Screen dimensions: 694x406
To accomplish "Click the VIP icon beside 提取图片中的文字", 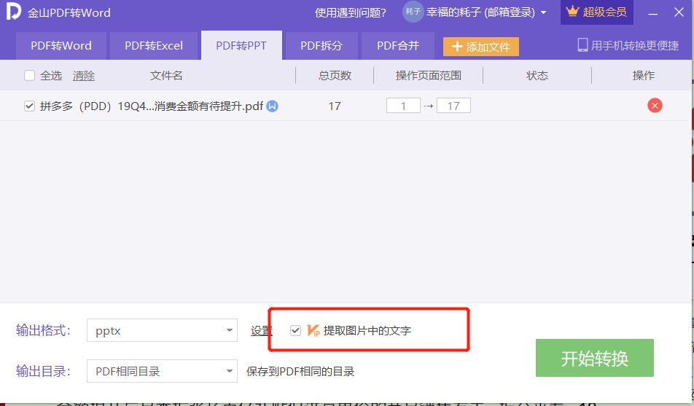I will click(313, 330).
